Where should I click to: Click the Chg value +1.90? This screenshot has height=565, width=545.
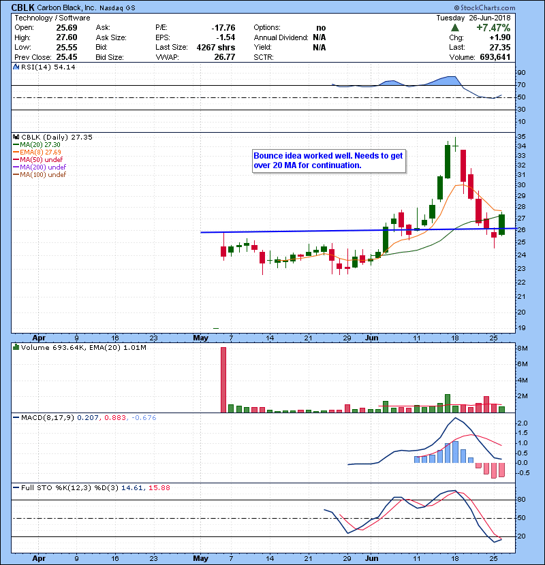pyautogui.click(x=500, y=37)
